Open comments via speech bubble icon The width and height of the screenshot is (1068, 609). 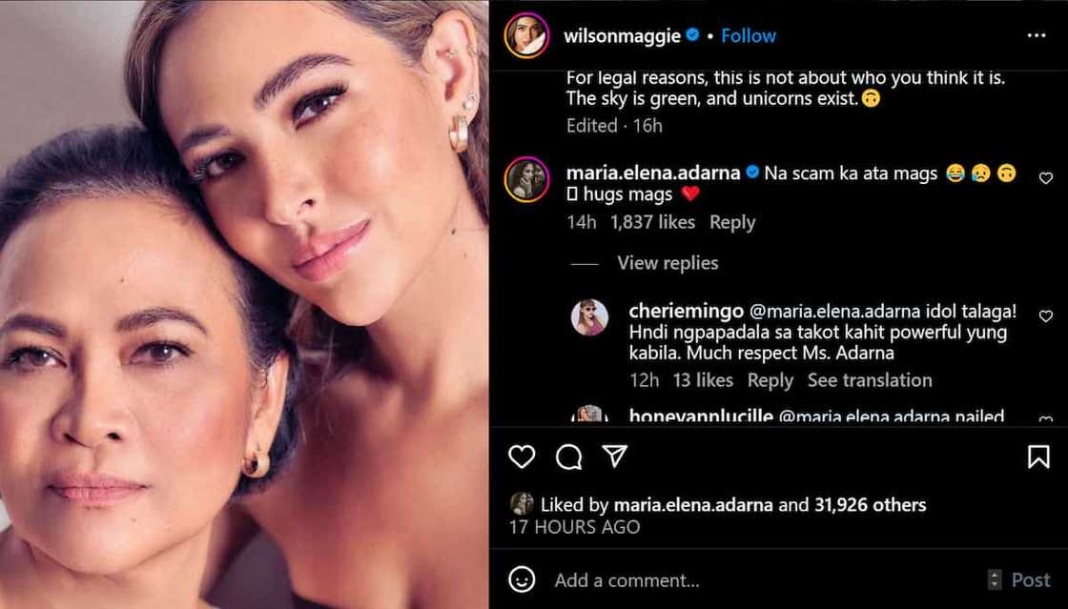(x=569, y=457)
